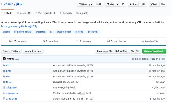
Task: Select the qr-code topic tag
Action: tap(79, 32)
